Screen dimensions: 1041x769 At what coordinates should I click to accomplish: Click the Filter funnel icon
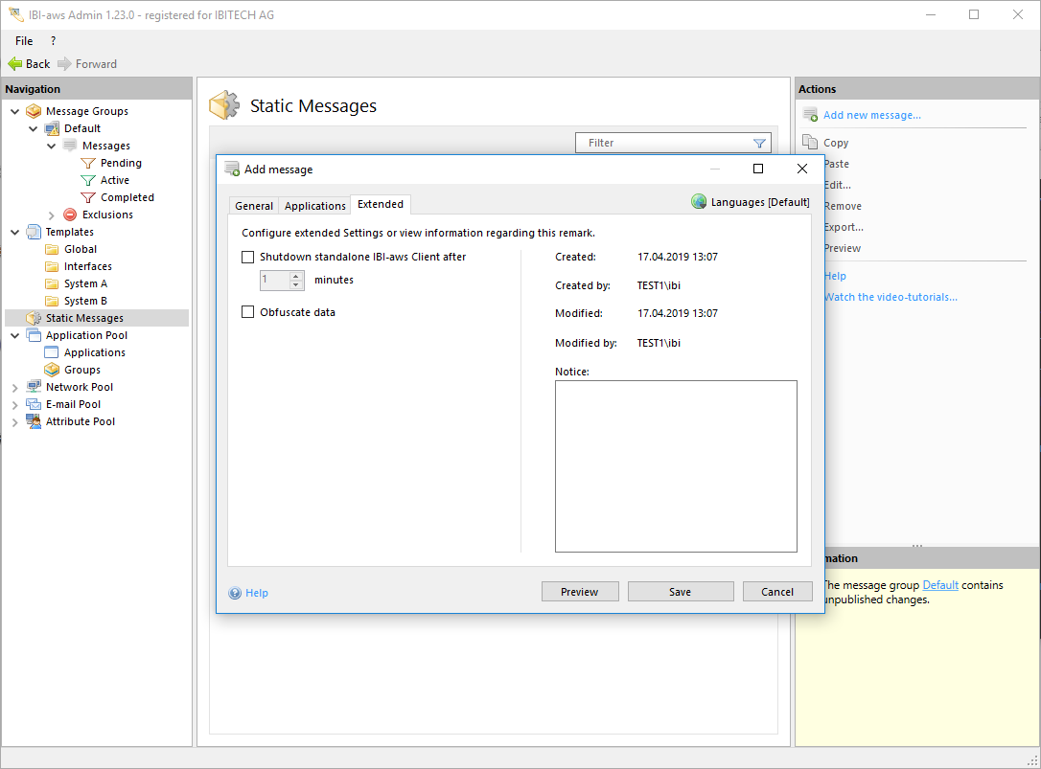click(x=759, y=144)
